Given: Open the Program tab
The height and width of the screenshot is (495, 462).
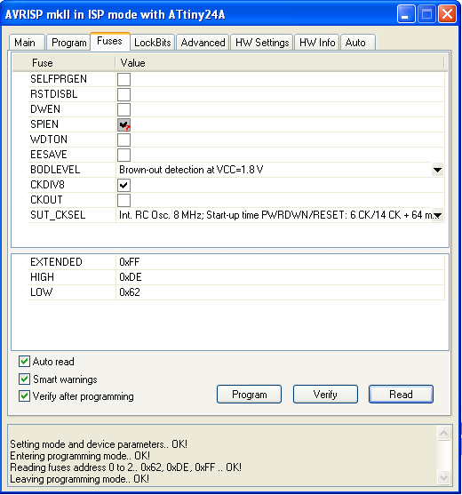Looking at the screenshot, I should click(x=68, y=43).
